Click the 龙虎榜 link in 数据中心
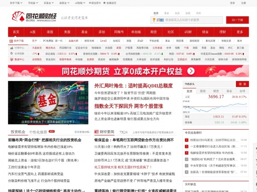 point(90,59)
